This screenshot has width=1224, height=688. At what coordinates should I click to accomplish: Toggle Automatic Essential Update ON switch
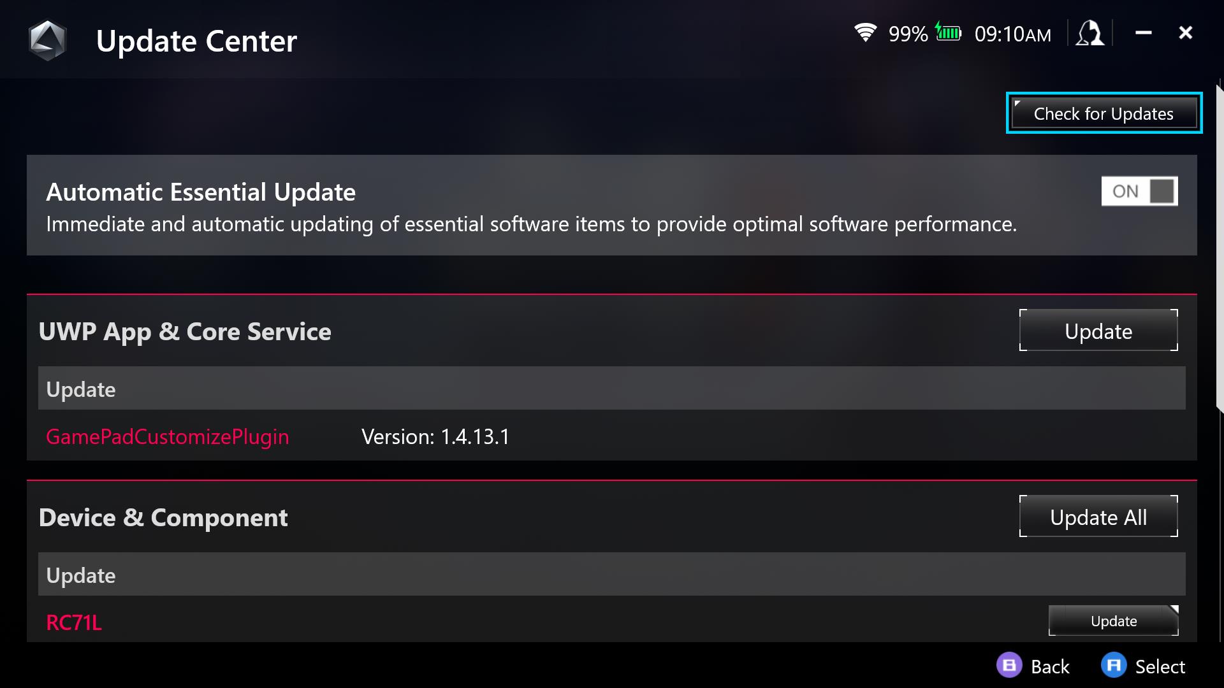(x=1139, y=190)
